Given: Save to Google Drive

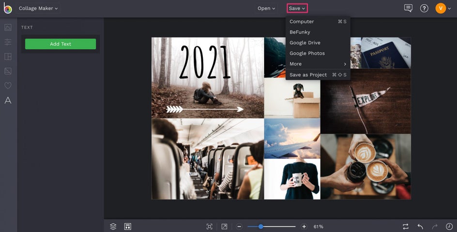Looking at the screenshot, I should coord(318,43).
